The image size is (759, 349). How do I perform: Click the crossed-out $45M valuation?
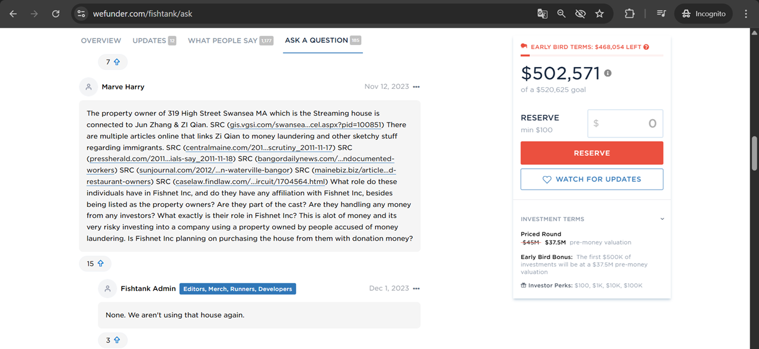(x=531, y=242)
